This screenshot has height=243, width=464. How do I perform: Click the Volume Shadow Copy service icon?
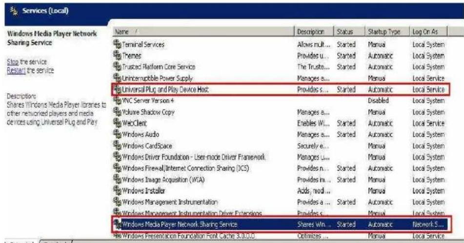(118, 112)
